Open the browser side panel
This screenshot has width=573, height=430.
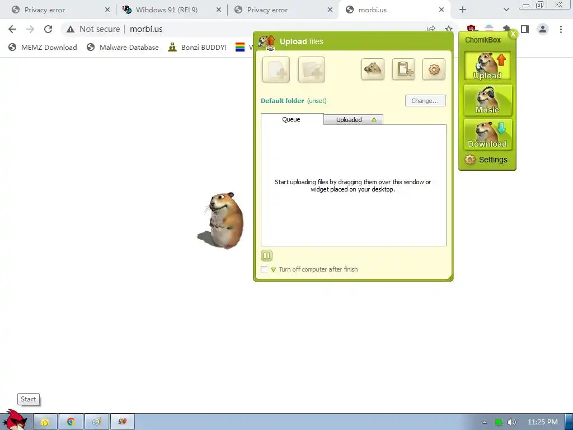tap(525, 29)
